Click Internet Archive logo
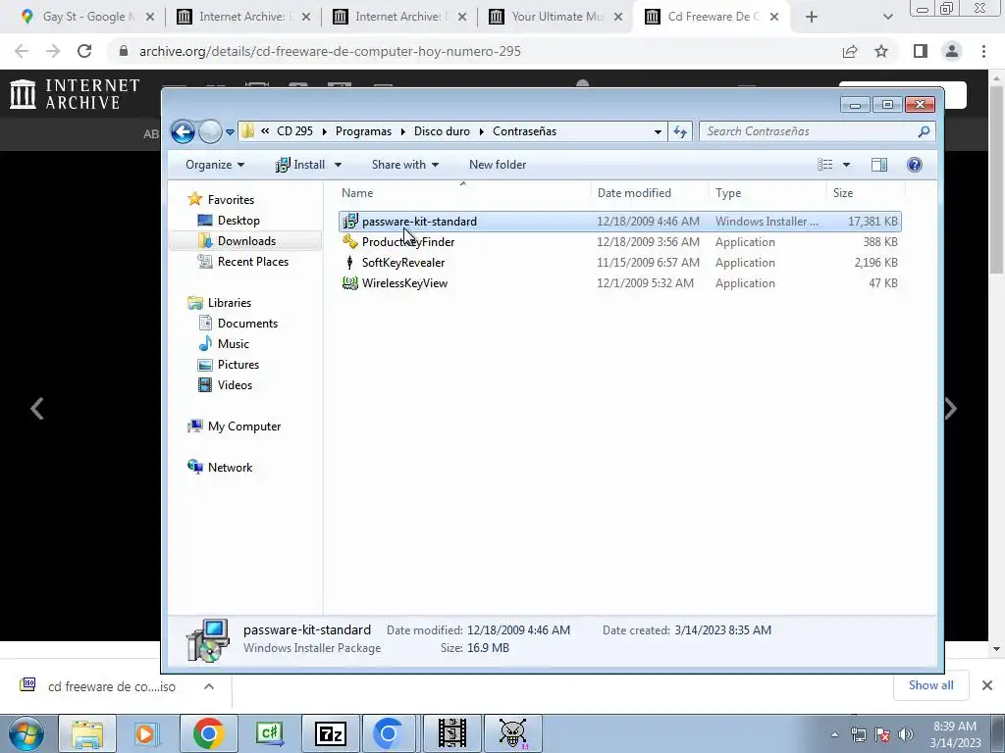 pyautogui.click(x=75, y=94)
